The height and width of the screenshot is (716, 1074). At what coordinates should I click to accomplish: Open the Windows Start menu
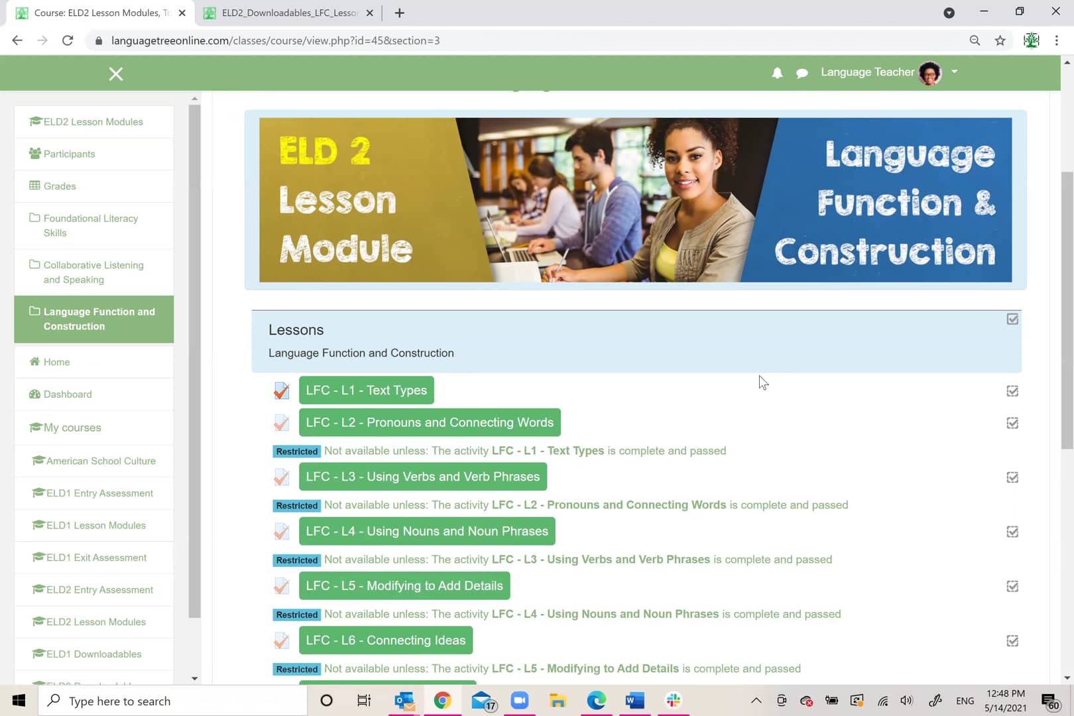click(19, 701)
